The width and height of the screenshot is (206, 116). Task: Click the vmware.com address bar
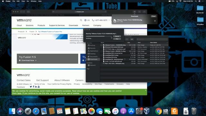point(80,12)
